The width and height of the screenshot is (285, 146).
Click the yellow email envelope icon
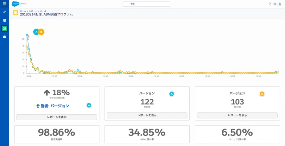pyautogui.click(x=16, y=13)
